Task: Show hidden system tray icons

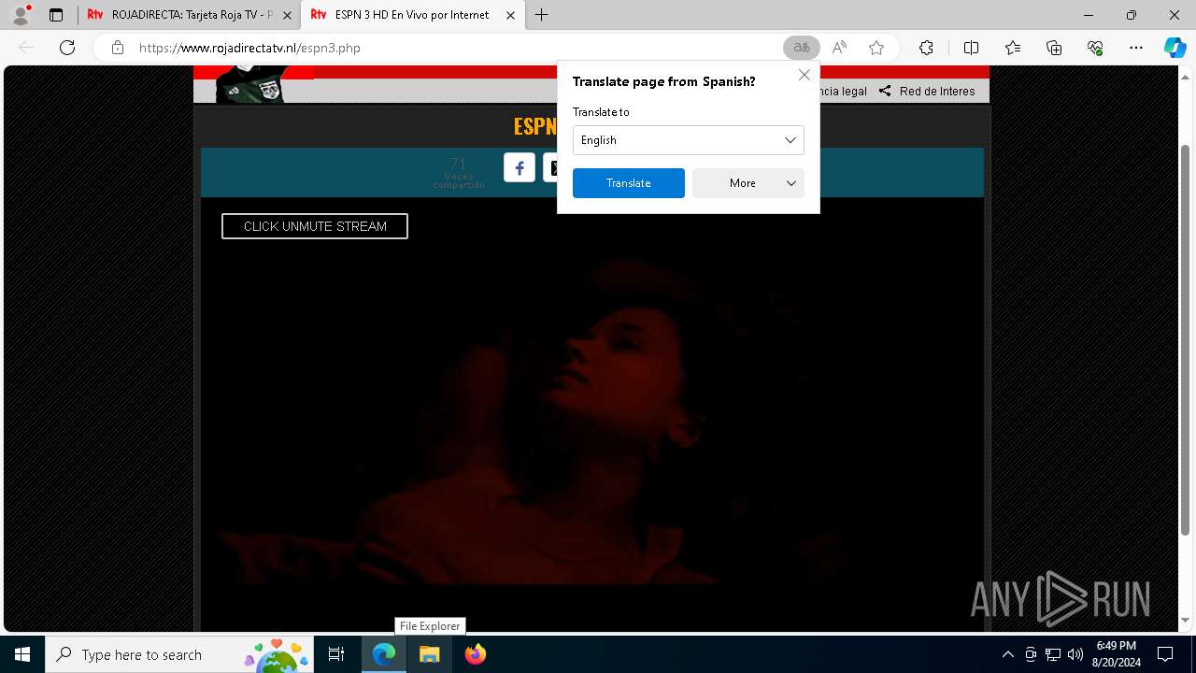Action: pyautogui.click(x=1007, y=654)
